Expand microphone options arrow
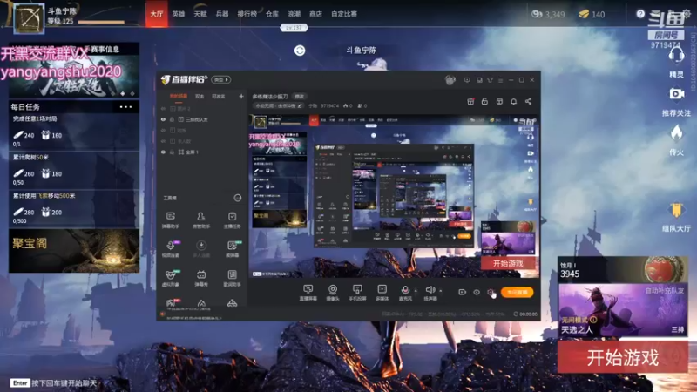 (416, 291)
